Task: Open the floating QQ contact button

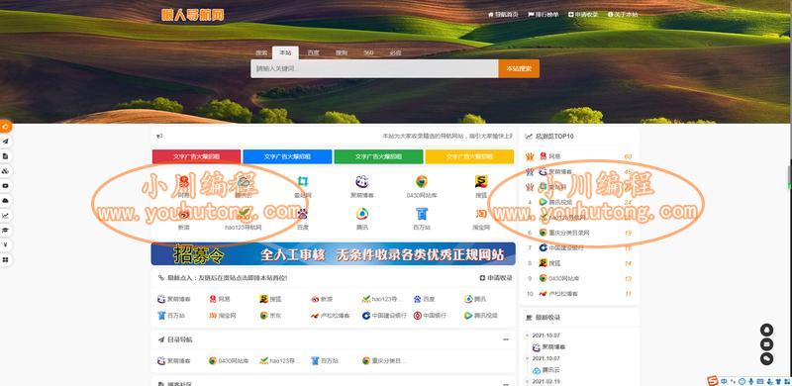Action: coord(766,330)
